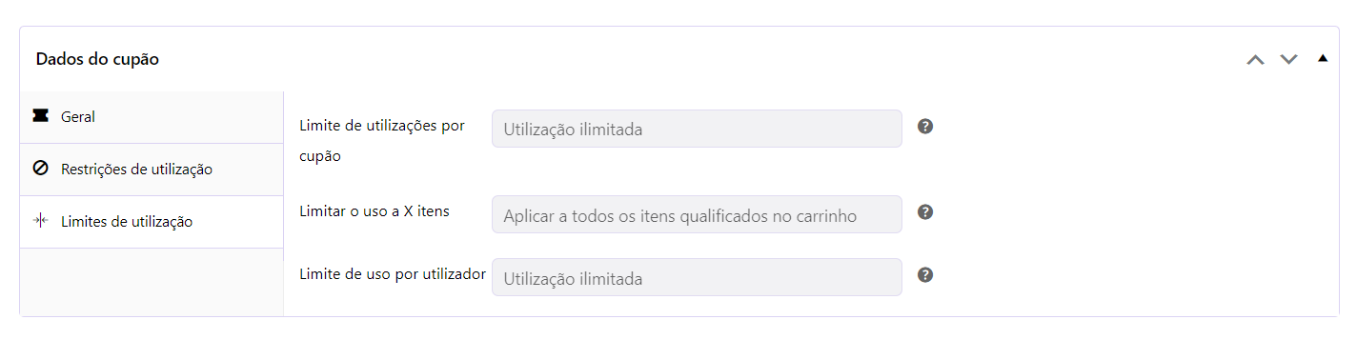Viewport: 1357px width, 360px height.
Task: Show help for Limitar o uso a X itens
Action: [x=924, y=211]
